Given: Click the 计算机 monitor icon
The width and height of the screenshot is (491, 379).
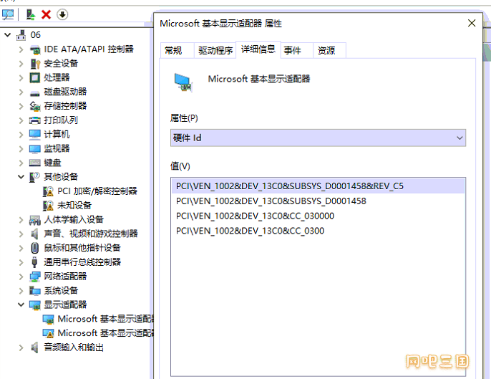Looking at the screenshot, I should click(35, 135).
